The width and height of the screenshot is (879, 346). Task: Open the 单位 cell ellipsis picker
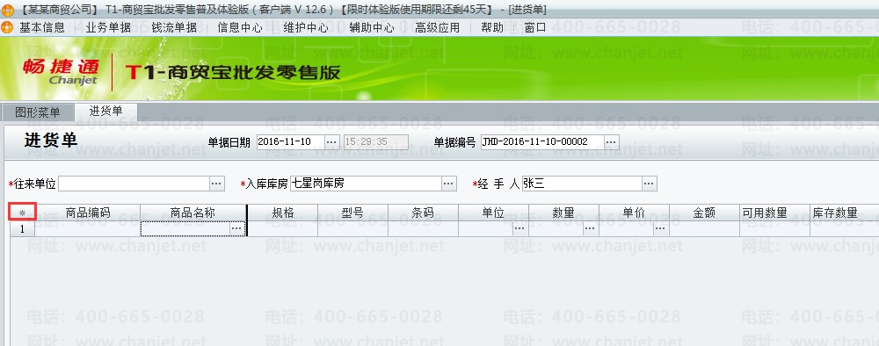pos(519,228)
